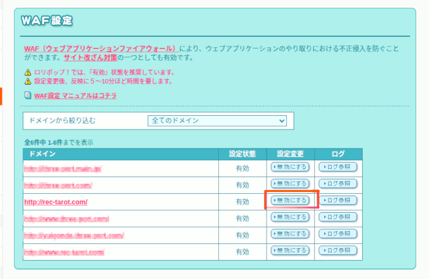Open the WAF設定 マニュアルはコチラ link

click(x=75, y=96)
